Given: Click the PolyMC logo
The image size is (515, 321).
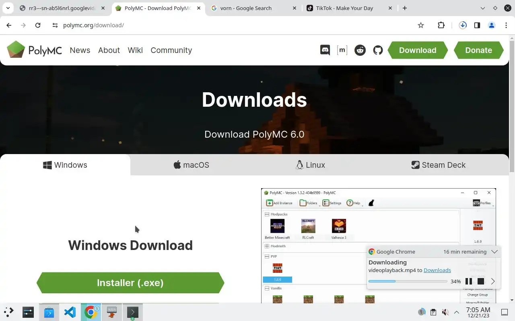Looking at the screenshot, I should (x=34, y=50).
